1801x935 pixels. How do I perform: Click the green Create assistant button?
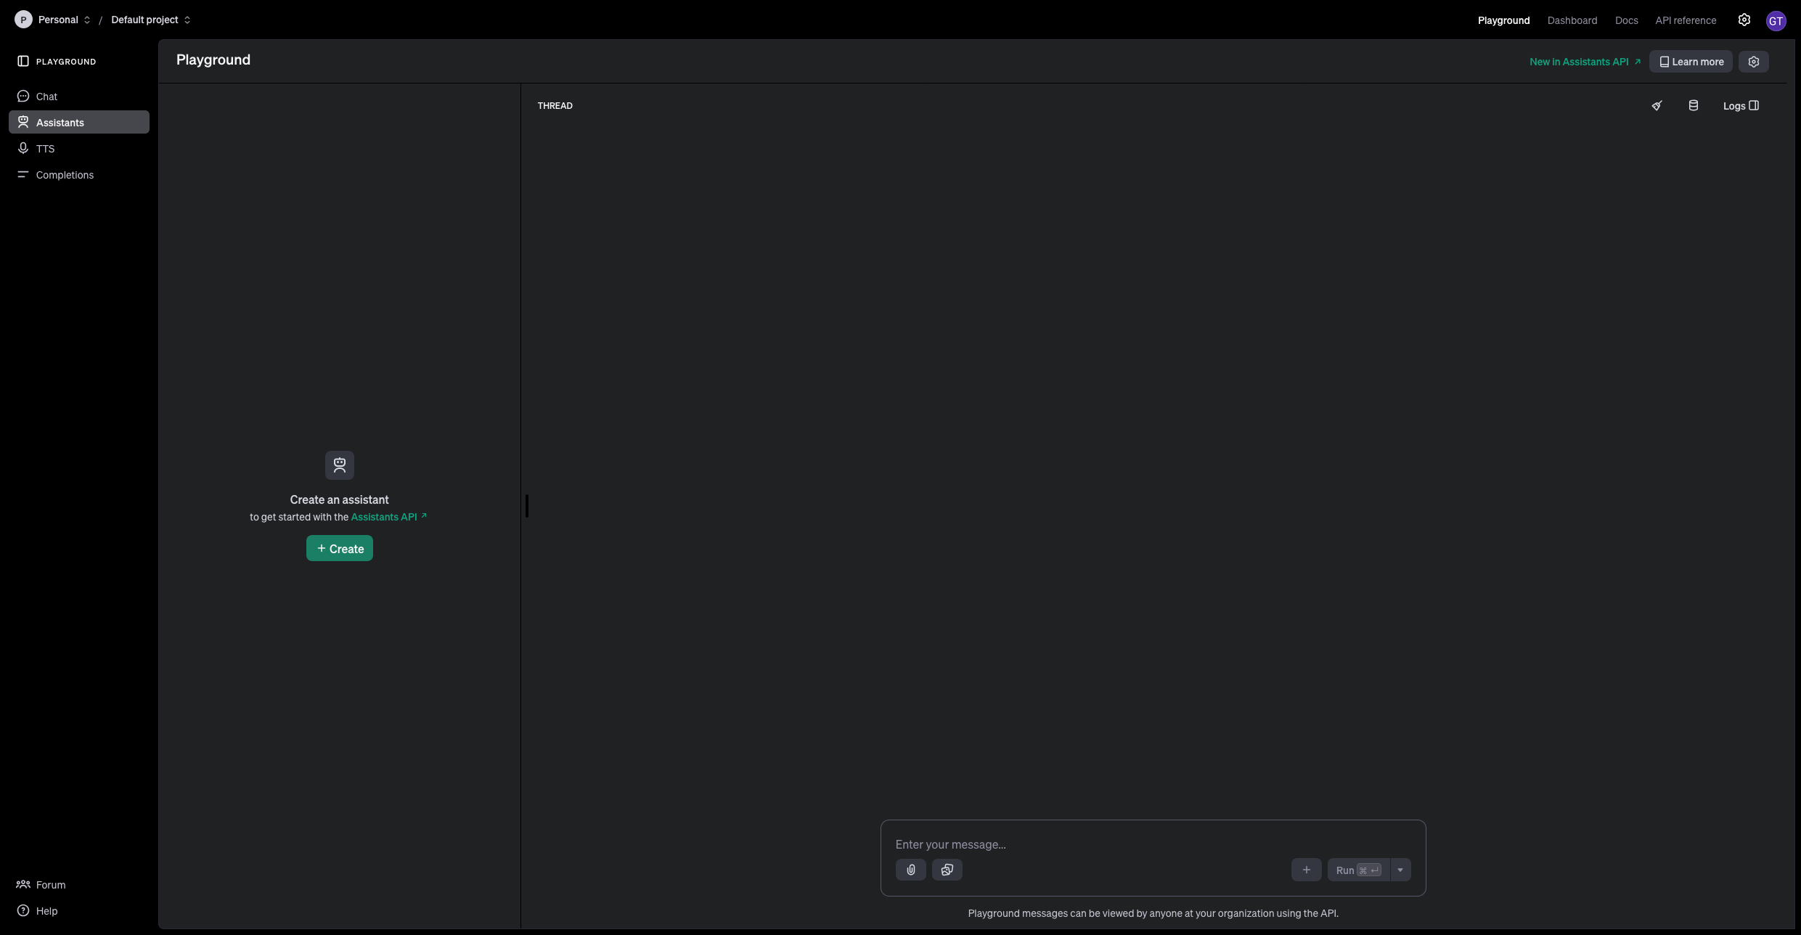tap(339, 549)
